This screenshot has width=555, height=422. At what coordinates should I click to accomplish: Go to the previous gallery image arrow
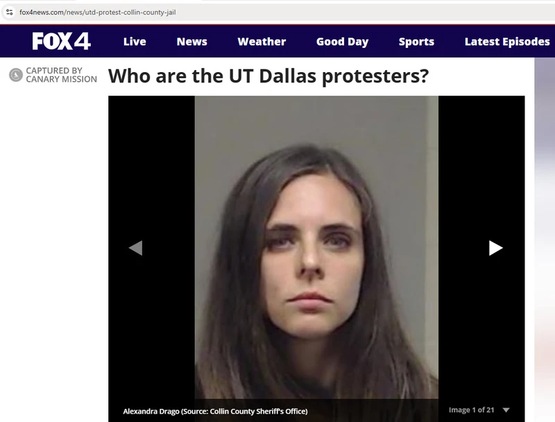(135, 248)
